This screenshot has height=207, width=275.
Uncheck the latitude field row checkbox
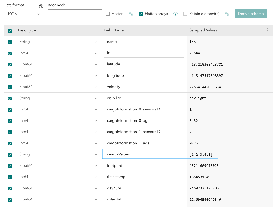pyautogui.click(x=10, y=65)
